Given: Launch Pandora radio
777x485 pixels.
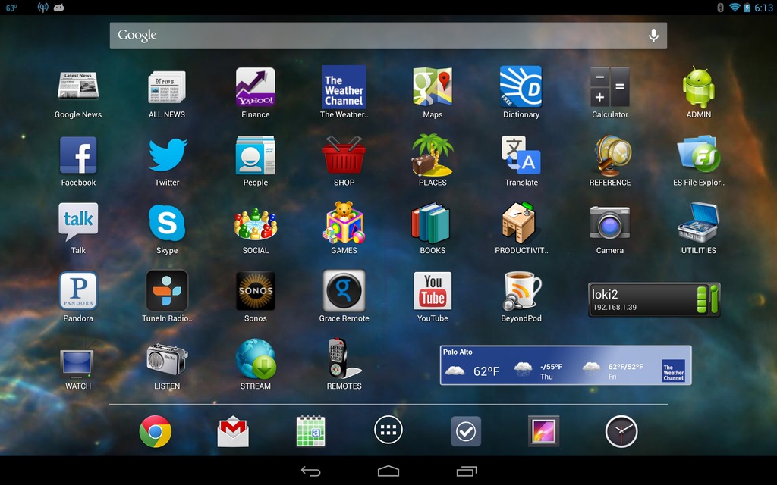Looking at the screenshot, I should [78, 290].
